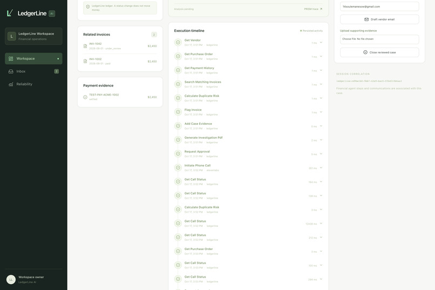Expand the Search Matching Invoices chevron
This screenshot has width=435, height=290.
[x=321, y=84]
